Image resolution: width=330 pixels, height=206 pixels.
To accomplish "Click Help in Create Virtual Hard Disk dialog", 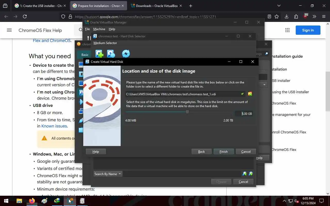I will click(96, 152).
